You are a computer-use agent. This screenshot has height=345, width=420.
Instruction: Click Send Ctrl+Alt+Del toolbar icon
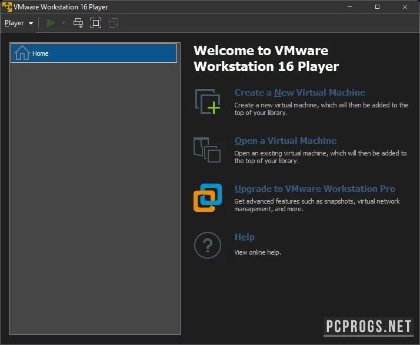tap(78, 23)
